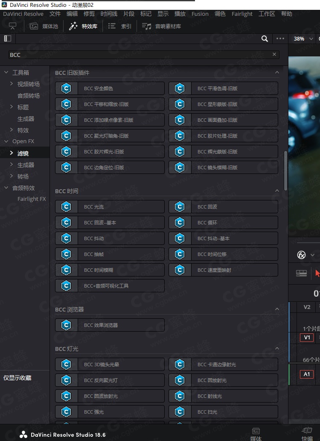Select the BCC 循环 effect

coord(223,223)
